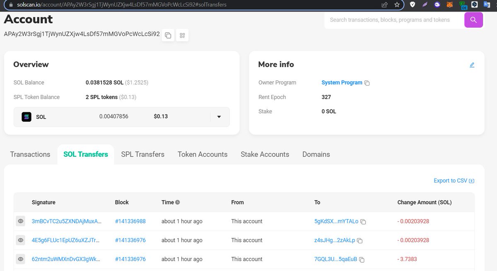Open the dark blue S extension icon
Viewport: 497px width, 271px height.
pos(475,5)
